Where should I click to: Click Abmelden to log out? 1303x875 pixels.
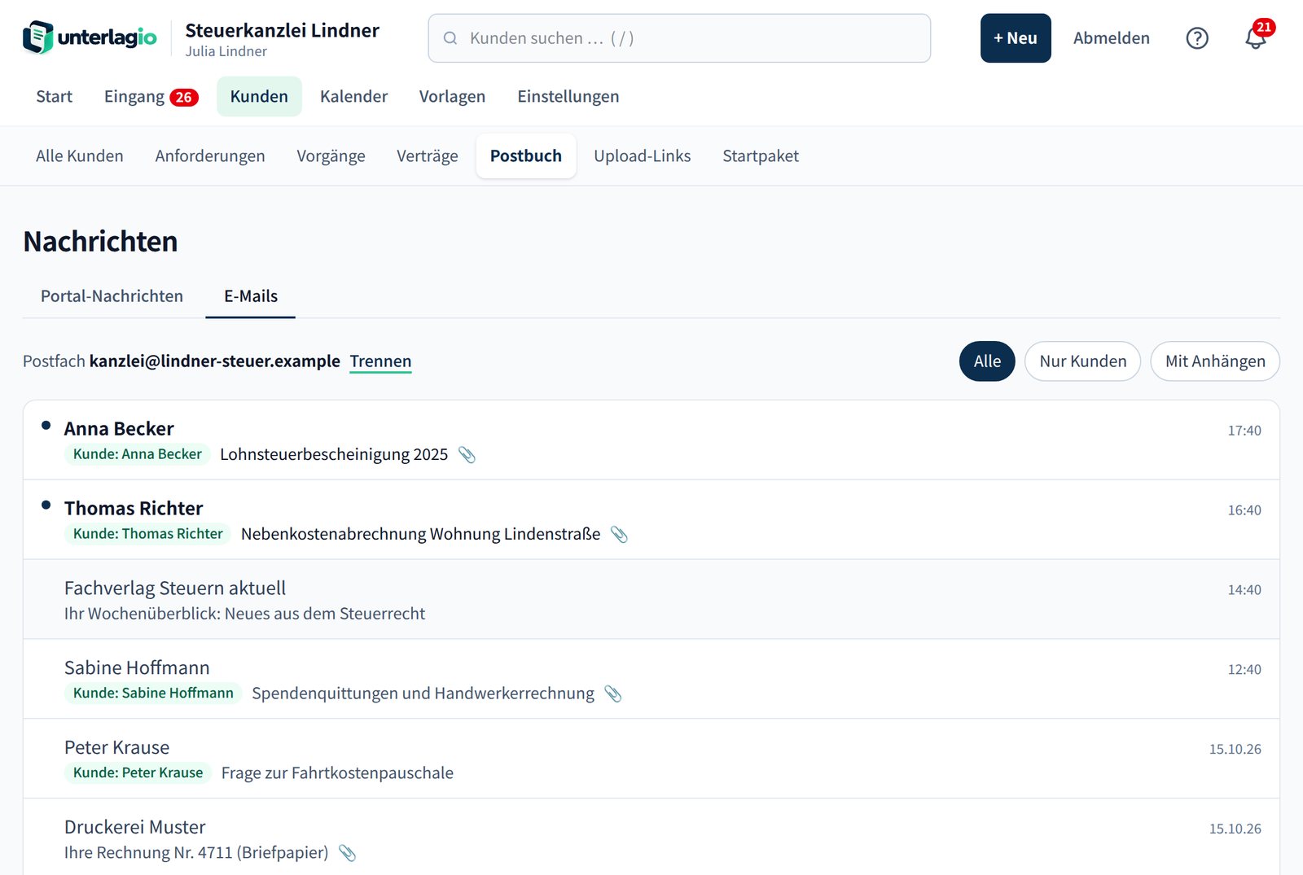1111,38
